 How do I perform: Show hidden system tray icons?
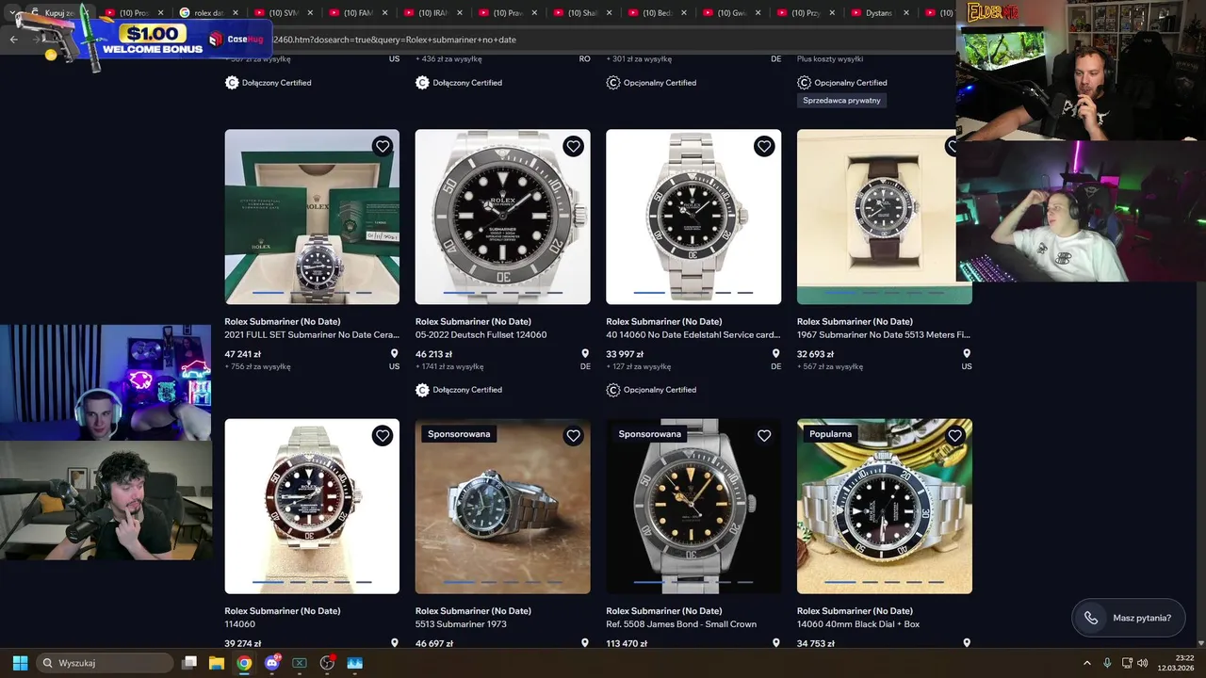coord(1086,663)
